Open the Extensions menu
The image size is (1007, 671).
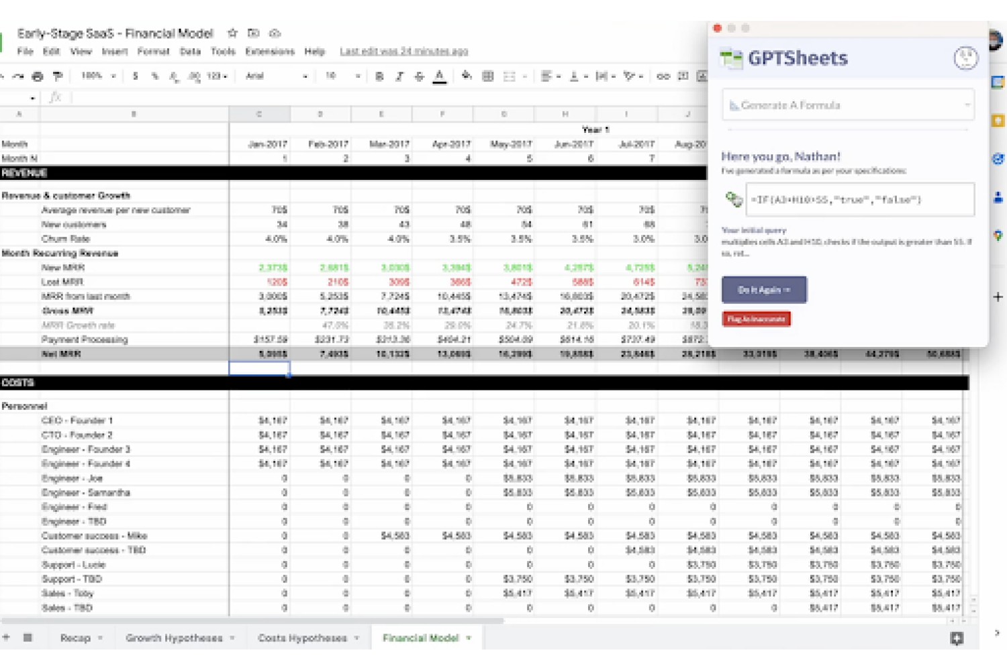[270, 52]
